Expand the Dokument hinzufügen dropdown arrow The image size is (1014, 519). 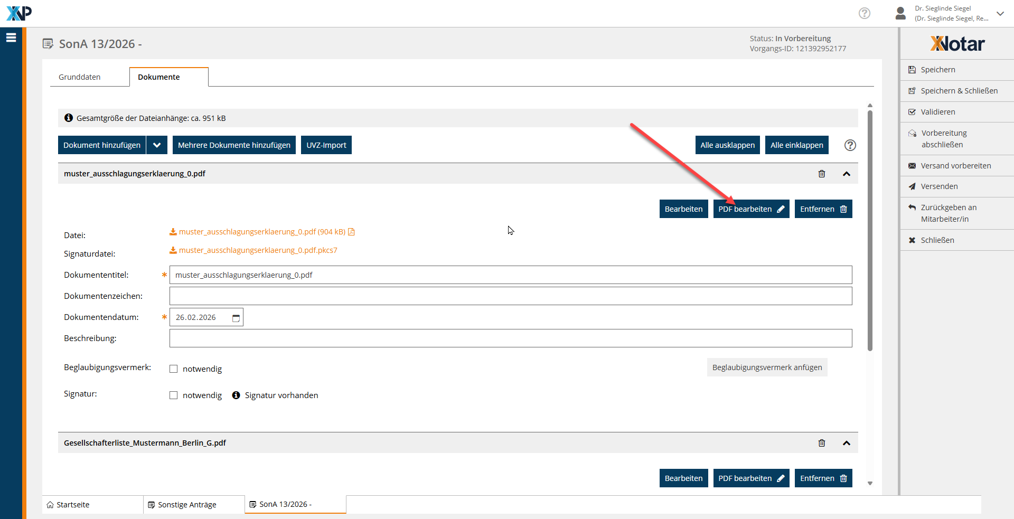click(x=157, y=145)
